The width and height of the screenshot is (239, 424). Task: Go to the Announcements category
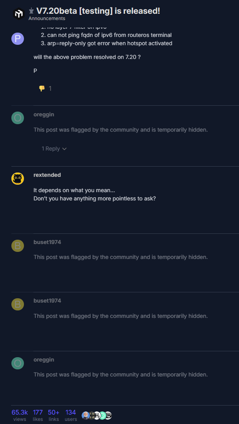point(47,18)
